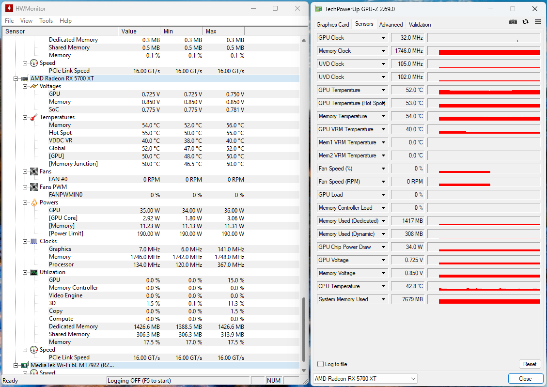Click the Temperatures thermometer icon
Screen dimensions: 547x387
(34, 117)
